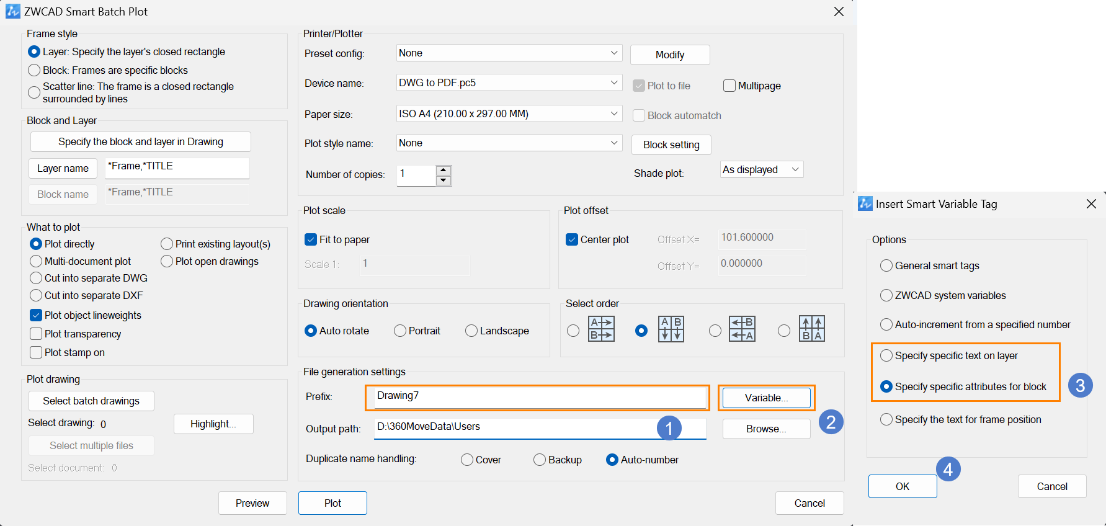The width and height of the screenshot is (1106, 526).
Task: Decrease number of copies with down arrow
Action: click(443, 181)
